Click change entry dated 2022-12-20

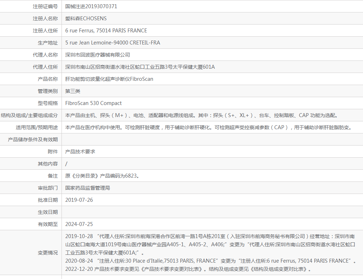tap(188, 269)
